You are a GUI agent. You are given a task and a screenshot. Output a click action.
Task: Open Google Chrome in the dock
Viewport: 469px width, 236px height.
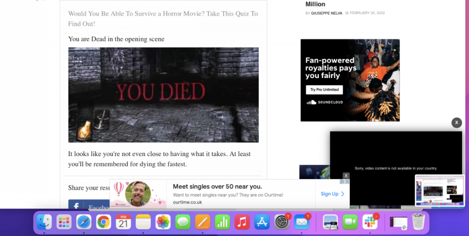tap(104, 222)
